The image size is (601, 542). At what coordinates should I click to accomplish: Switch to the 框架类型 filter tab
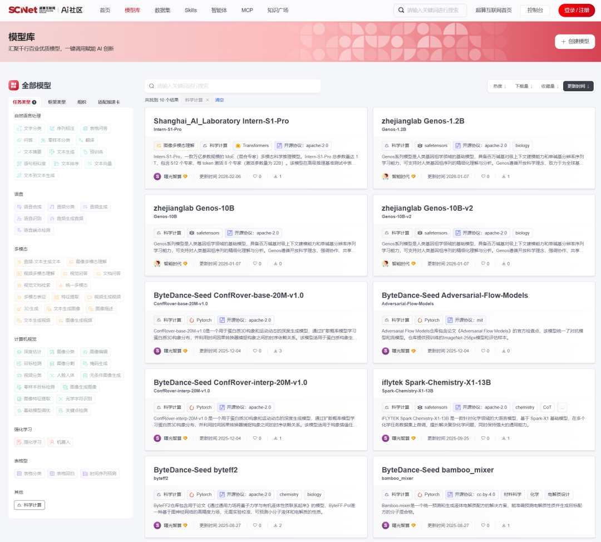tap(57, 102)
